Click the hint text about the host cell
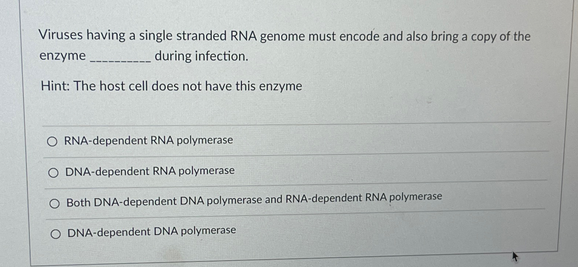Viewport: 578px width, 267px height. click(x=170, y=86)
